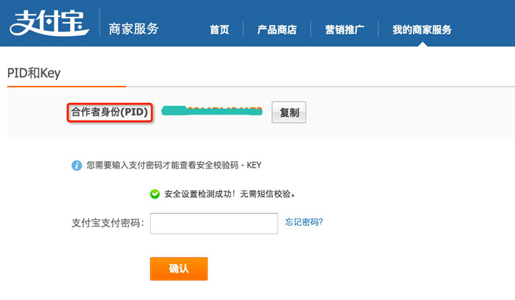The width and height of the screenshot is (515, 300).
Task: Click the highlighted 合作者身份(PID) label
Action: click(x=110, y=113)
